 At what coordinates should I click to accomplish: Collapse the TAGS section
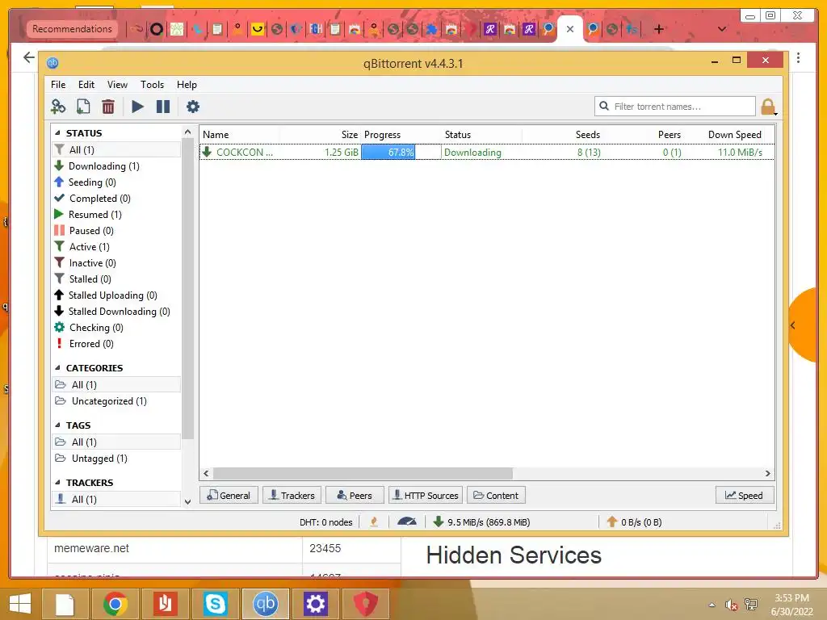click(57, 425)
